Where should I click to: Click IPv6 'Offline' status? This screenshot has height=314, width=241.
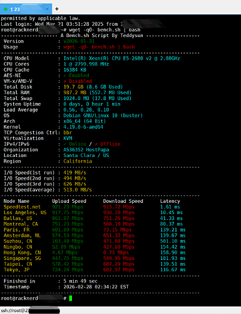[110, 144]
